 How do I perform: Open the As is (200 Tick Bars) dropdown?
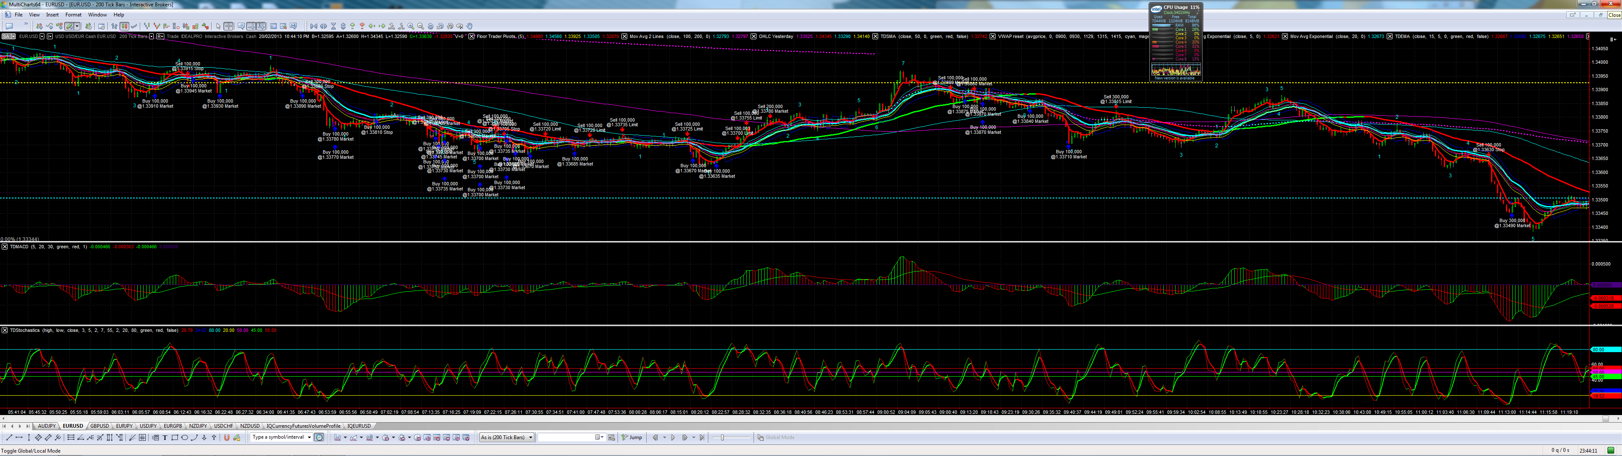[x=507, y=437]
